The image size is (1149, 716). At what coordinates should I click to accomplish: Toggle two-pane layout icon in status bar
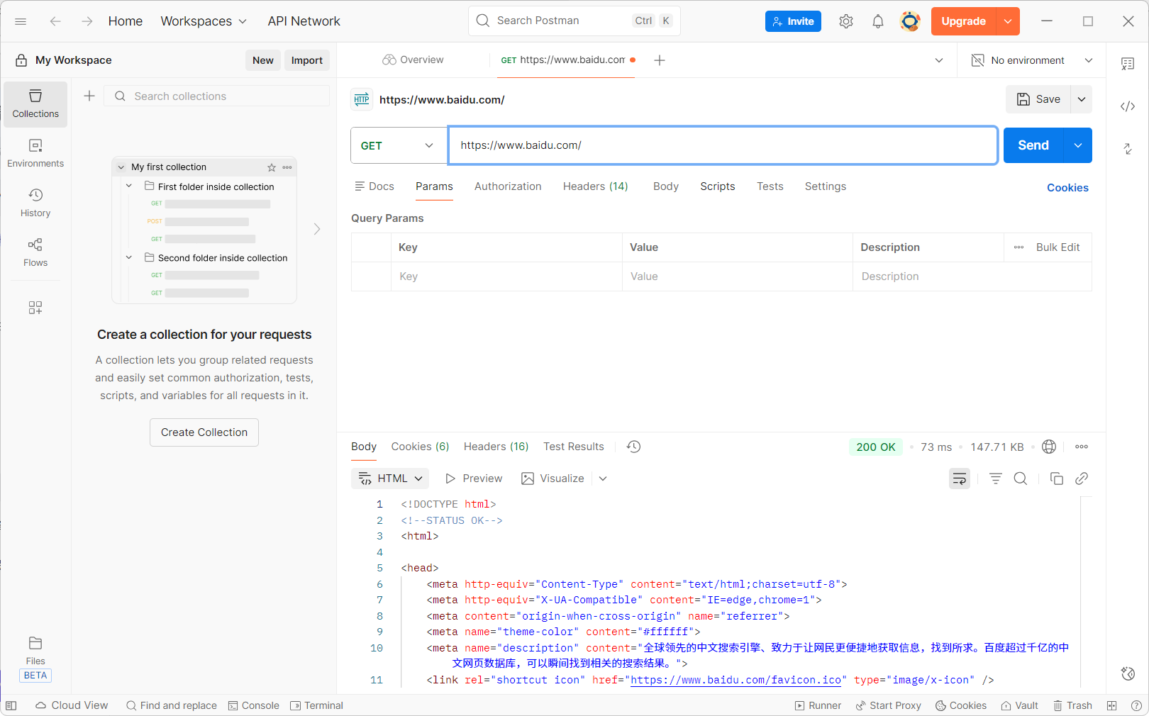coord(1111,705)
